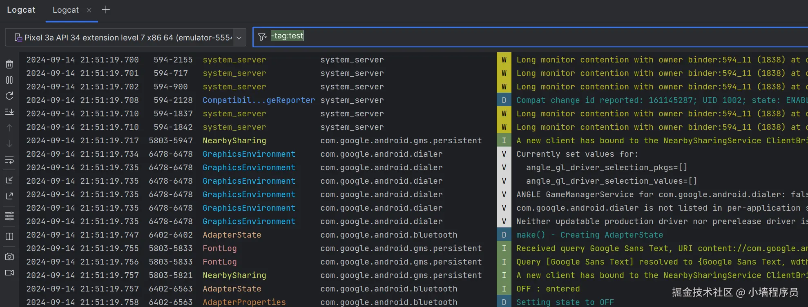This screenshot has width=808, height=307.
Task: Select timestamp 2024-09-14 21:51:19.700
Action: click(83, 60)
